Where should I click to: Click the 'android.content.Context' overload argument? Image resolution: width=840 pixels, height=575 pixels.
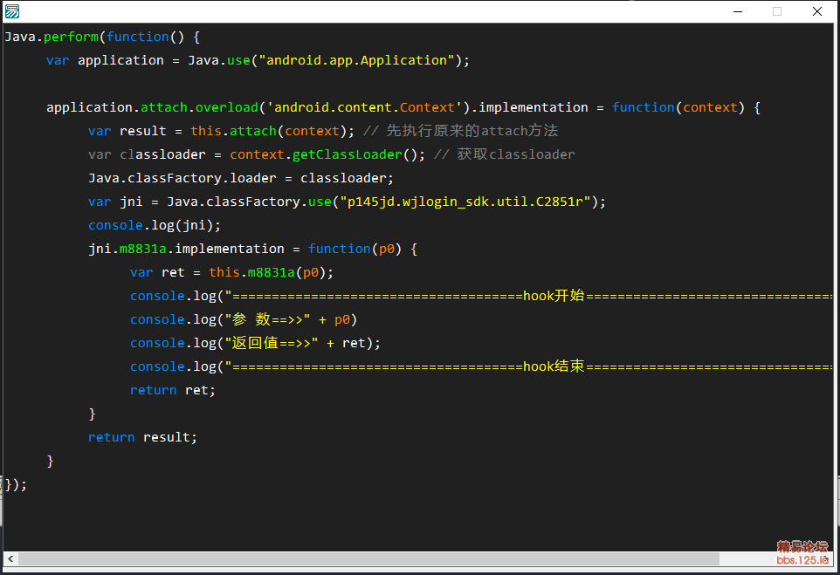coord(366,107)
